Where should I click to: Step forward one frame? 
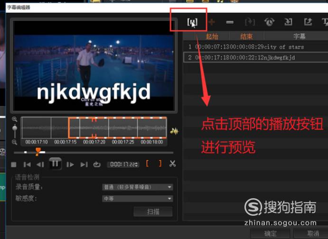pyautogui.click(x=70, y=165)
